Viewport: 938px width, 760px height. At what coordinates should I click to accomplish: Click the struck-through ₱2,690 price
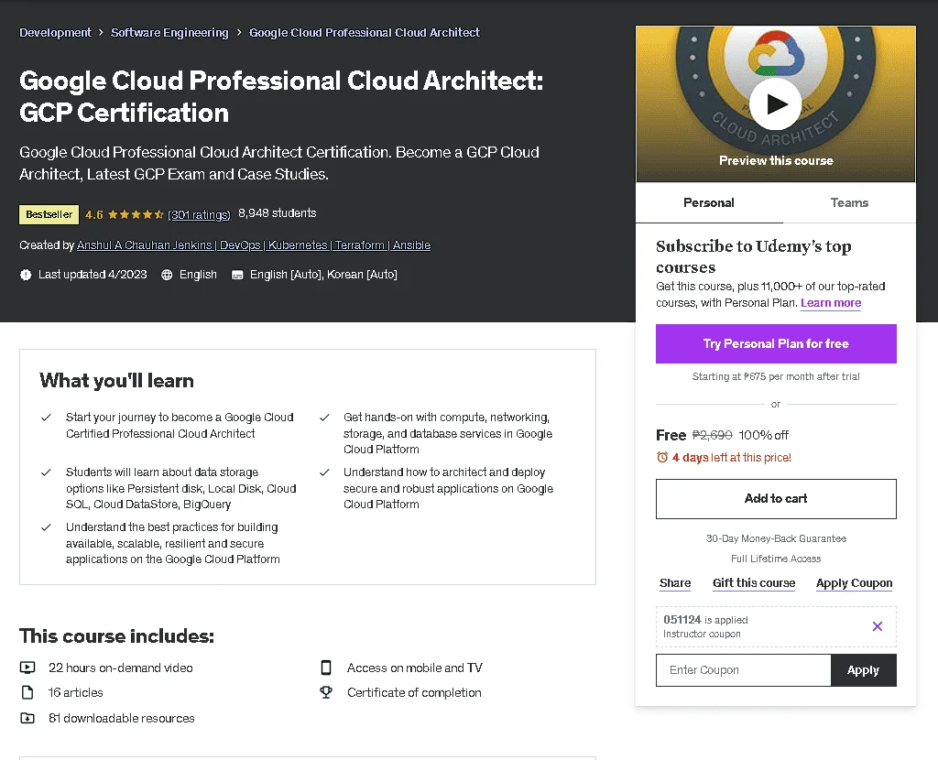click(x=712, y=435)
